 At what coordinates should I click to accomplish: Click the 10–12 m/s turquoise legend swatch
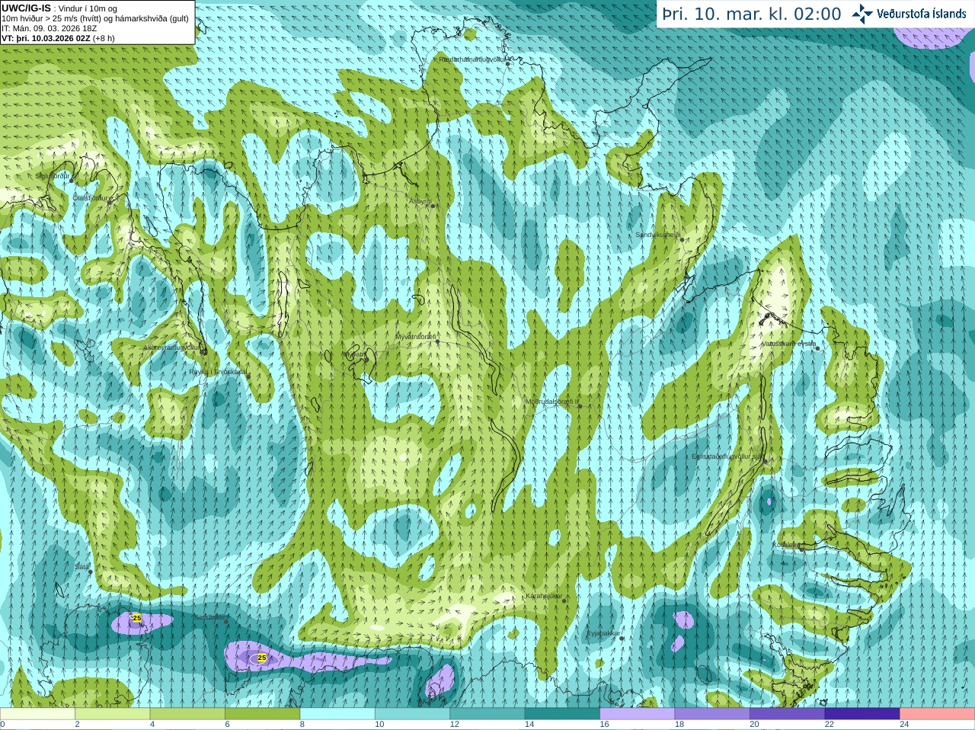413,714
